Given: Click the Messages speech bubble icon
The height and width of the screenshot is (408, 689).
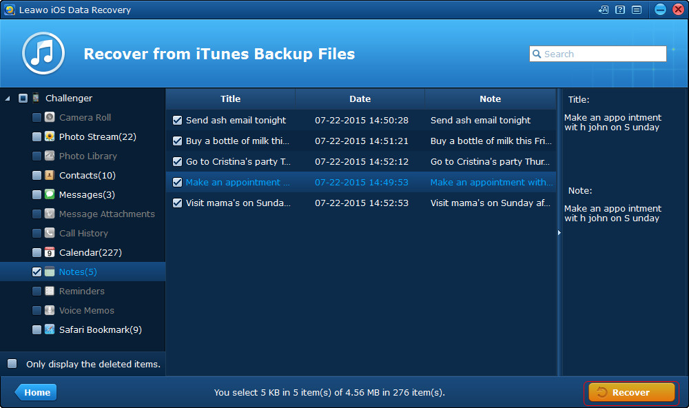Looking at the screenshot, I should click(50, 194).
